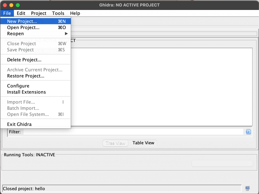The image size is (259, 194).
Task: Switch to the Tree View tab
Action: tap(115, 143)
